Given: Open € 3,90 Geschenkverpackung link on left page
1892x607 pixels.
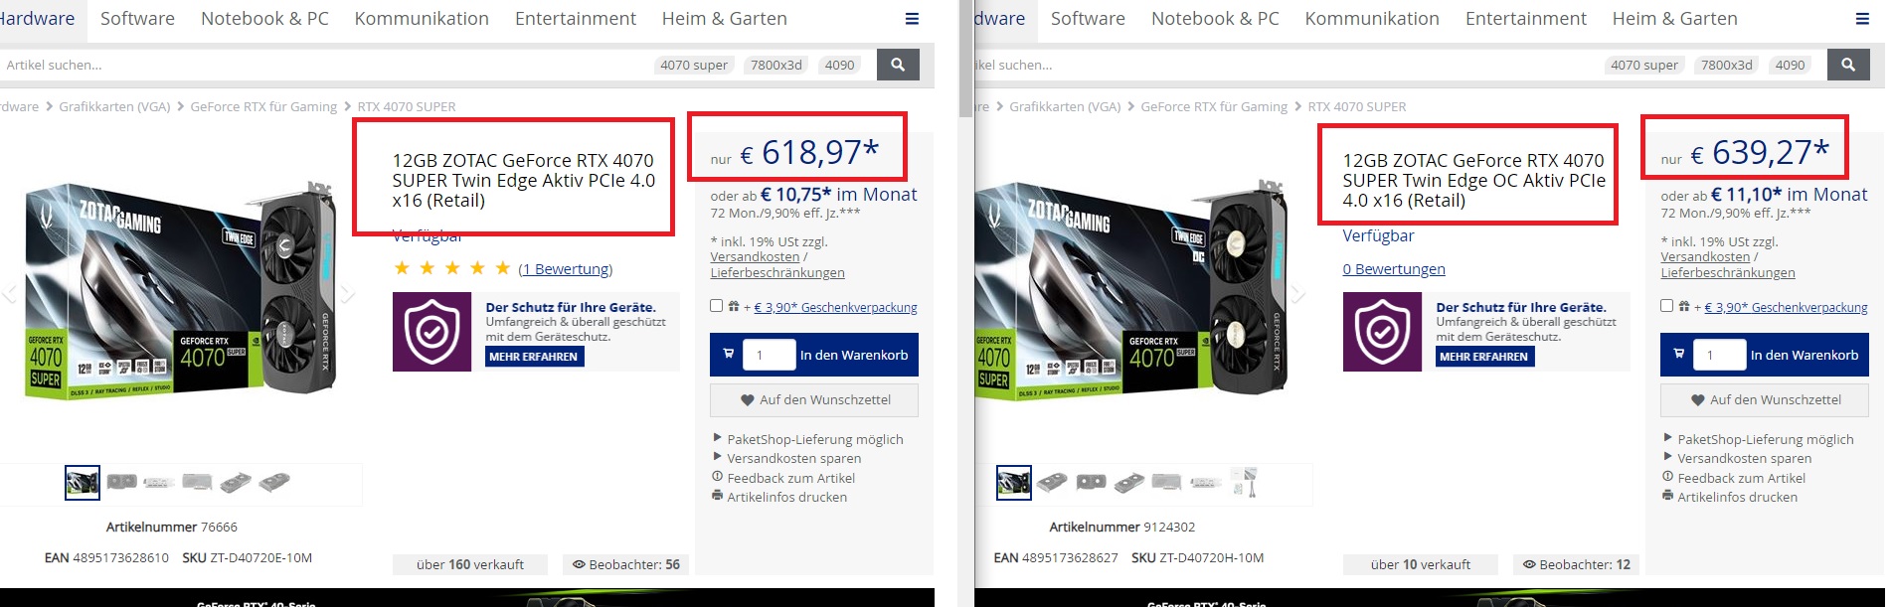Looking at the screenshot, I should (x=835, y=308).
